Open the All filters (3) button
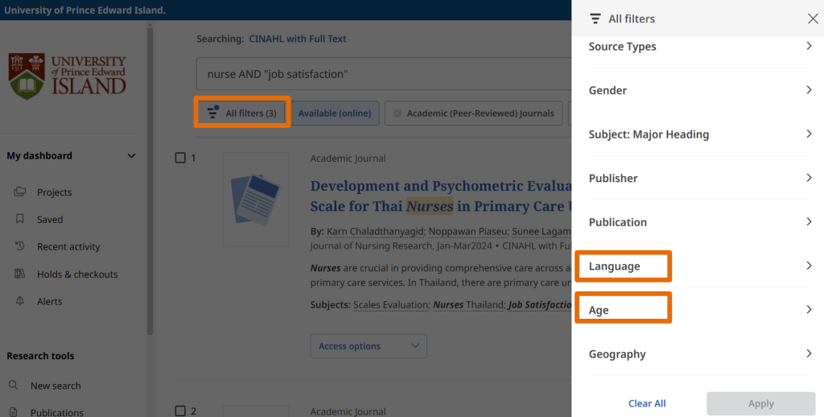This screenshot has width=824, height=417. point(242,114)
